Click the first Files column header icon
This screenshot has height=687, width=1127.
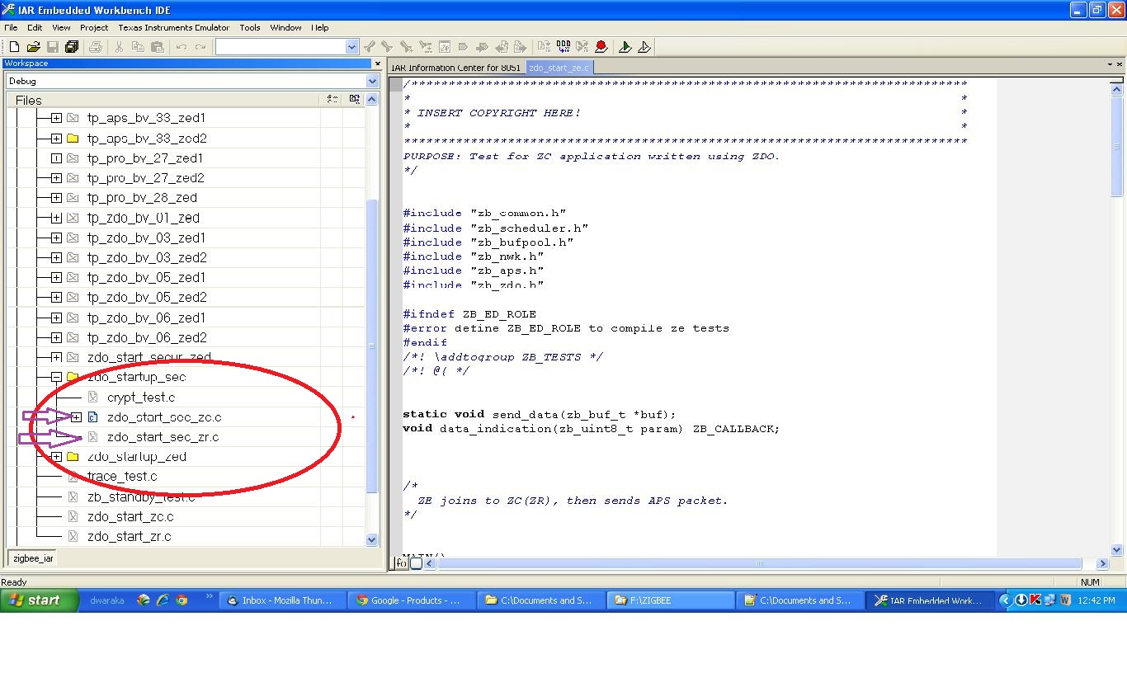pos(332,99)
